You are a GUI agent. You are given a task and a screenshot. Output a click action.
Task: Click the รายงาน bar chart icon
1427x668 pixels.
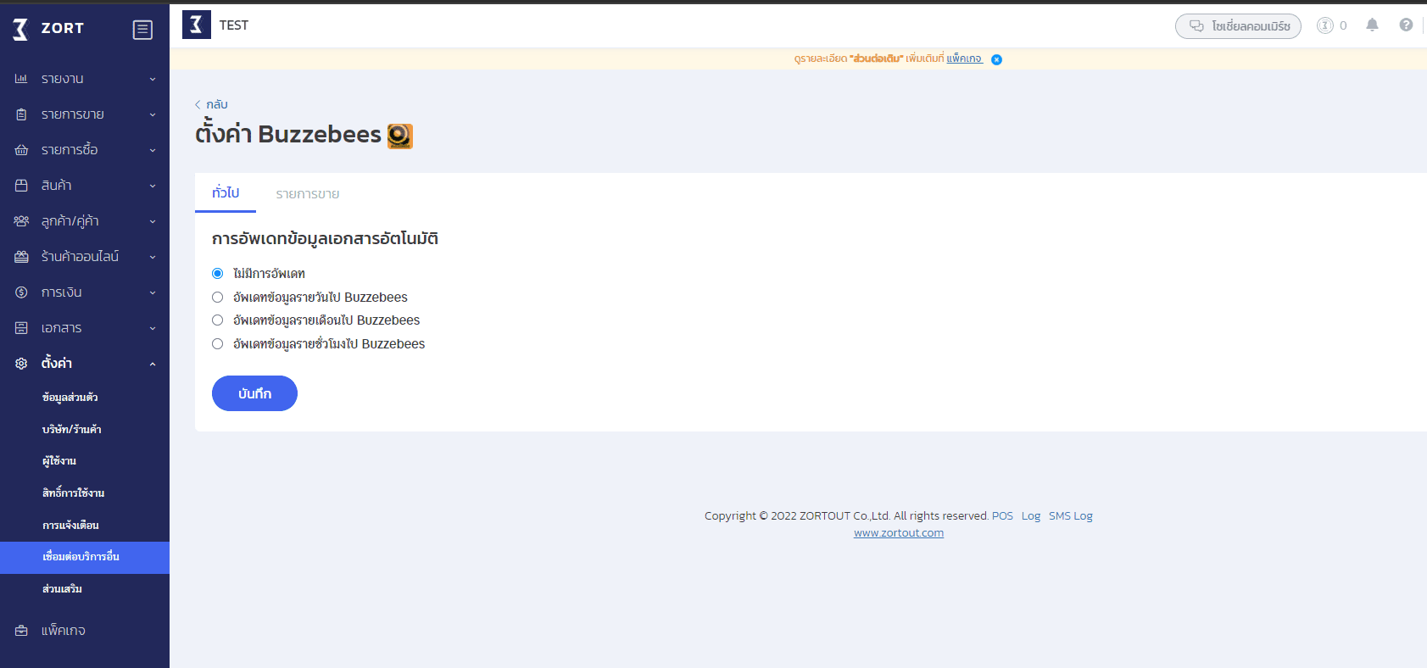coord(21,79)
